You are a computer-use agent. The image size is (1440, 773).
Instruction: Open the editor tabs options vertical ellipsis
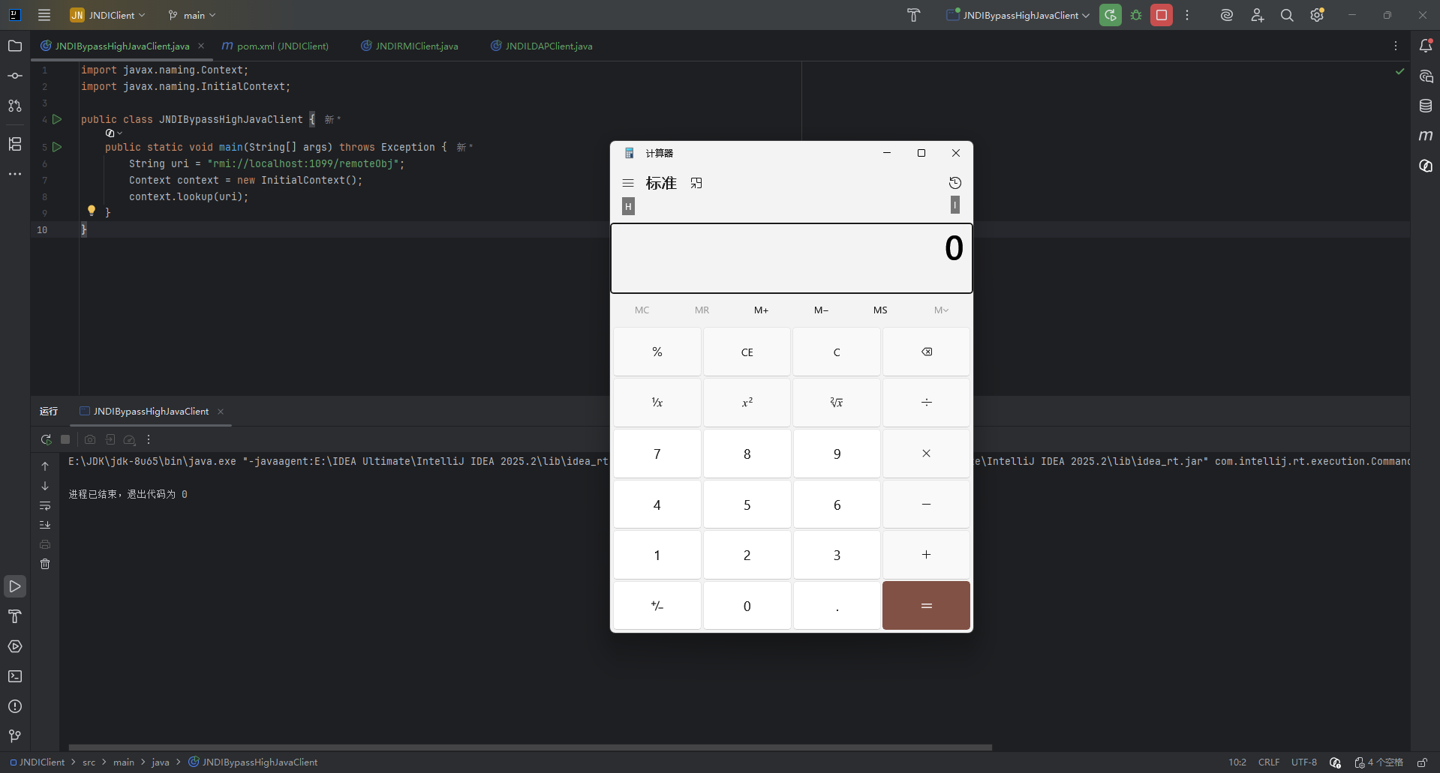pyautogui.click(x=1396, y=46)
